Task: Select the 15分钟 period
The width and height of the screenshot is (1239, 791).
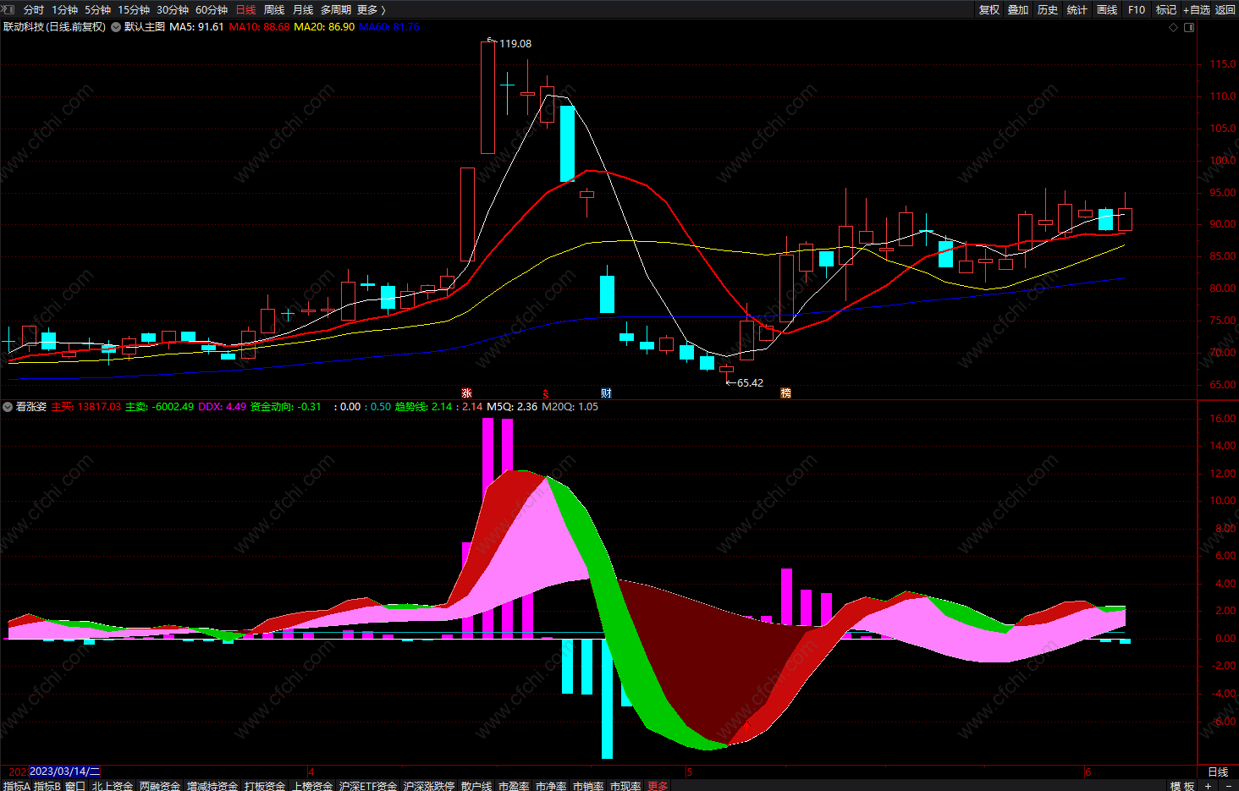Action: tap(134, 10)
